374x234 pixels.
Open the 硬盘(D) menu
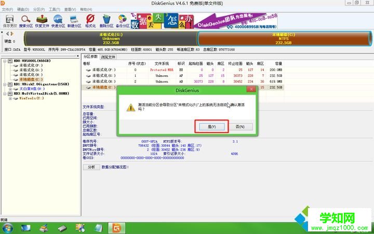pyautogui.click(x=23, y=9)
